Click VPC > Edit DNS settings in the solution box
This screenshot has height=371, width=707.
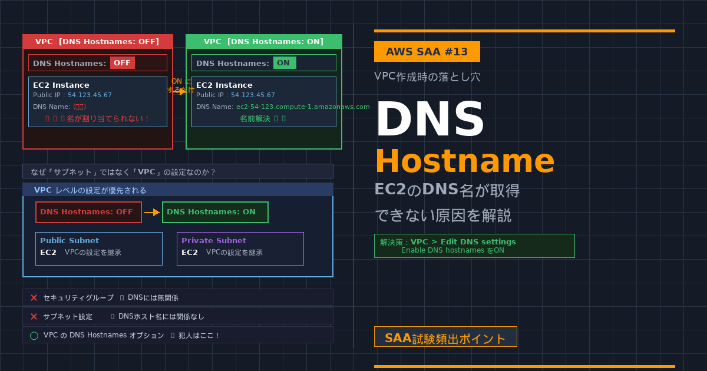(x=462, y=242)
